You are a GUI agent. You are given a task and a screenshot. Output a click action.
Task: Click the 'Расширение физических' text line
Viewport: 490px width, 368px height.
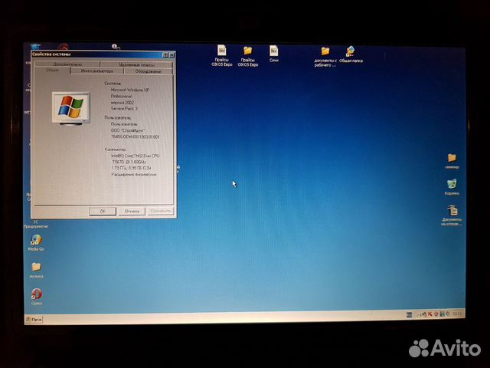pos(134,174)
